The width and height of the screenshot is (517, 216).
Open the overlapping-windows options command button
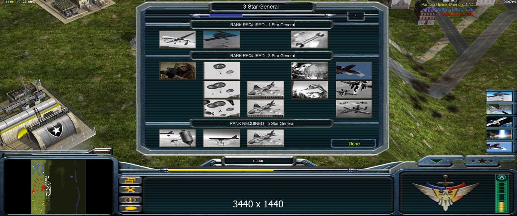130,180
